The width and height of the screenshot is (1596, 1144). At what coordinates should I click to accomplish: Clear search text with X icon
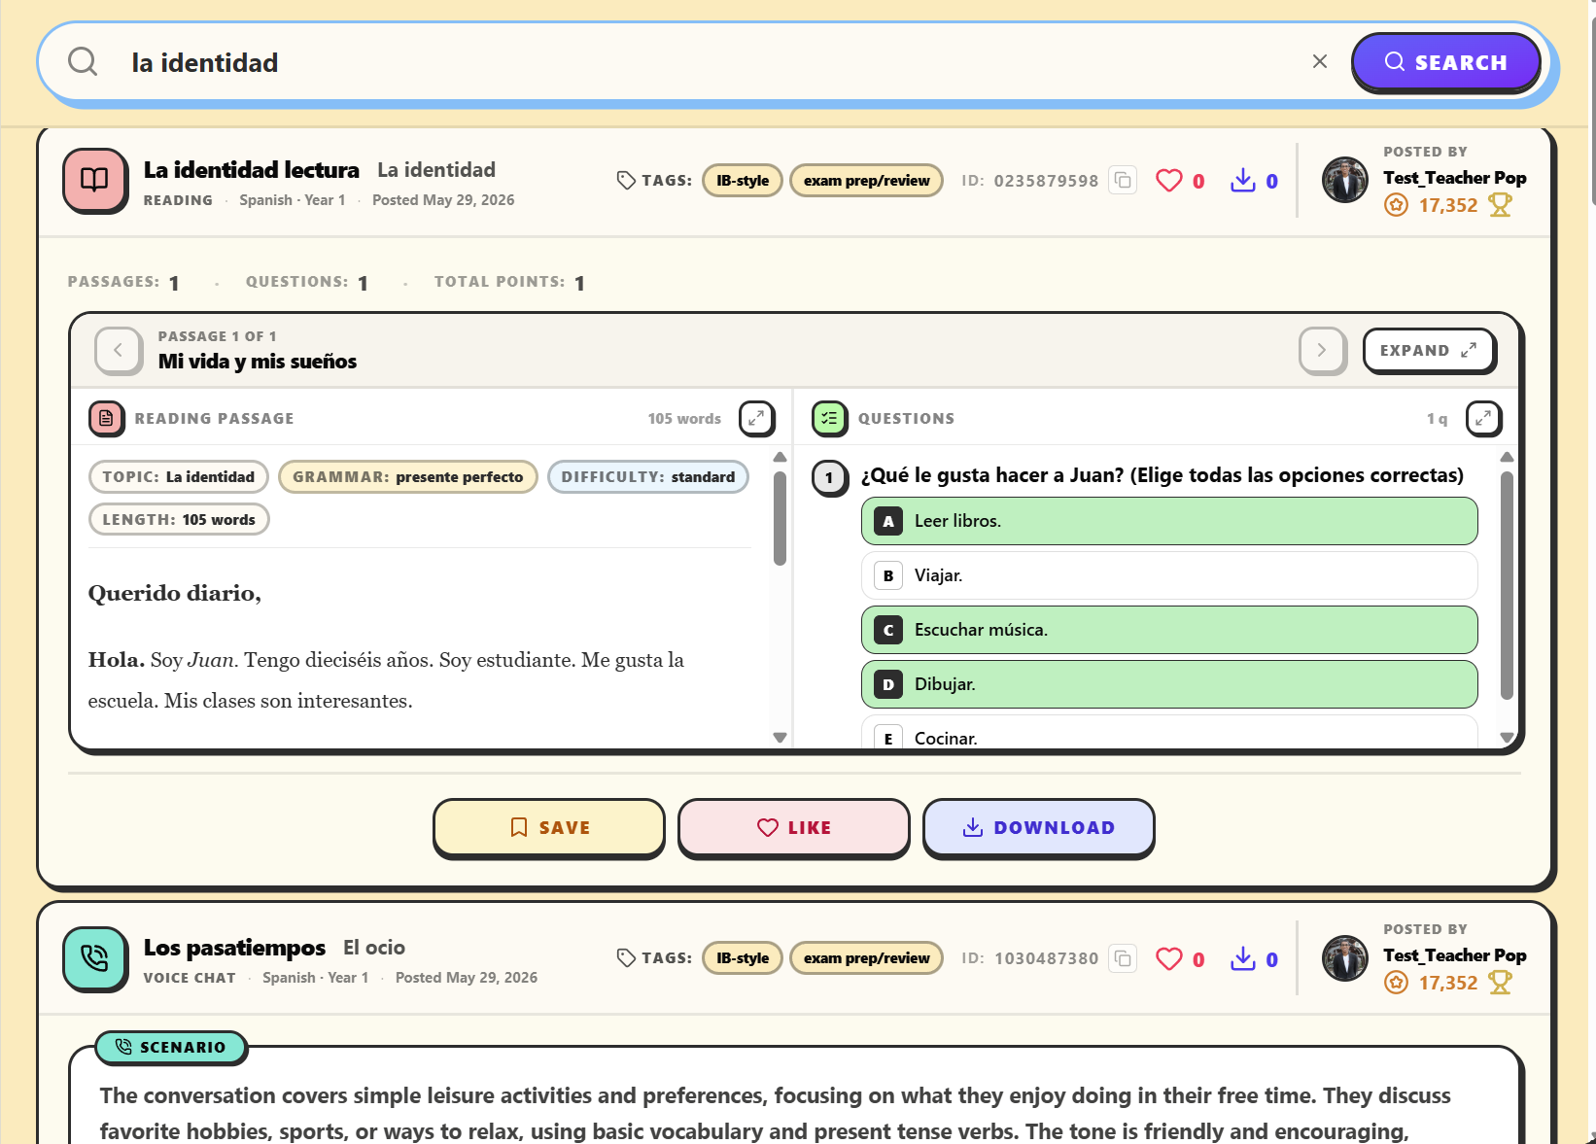click(1320, 62)
